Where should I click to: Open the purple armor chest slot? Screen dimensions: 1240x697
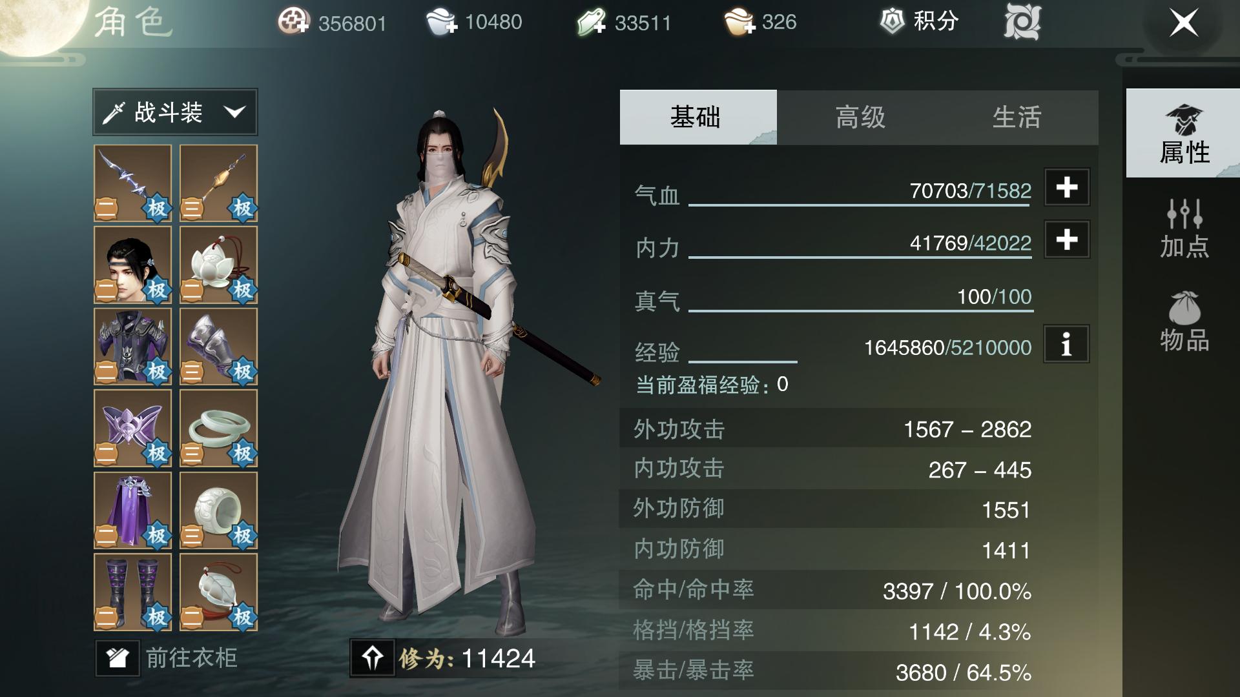(x=132, y=347)
